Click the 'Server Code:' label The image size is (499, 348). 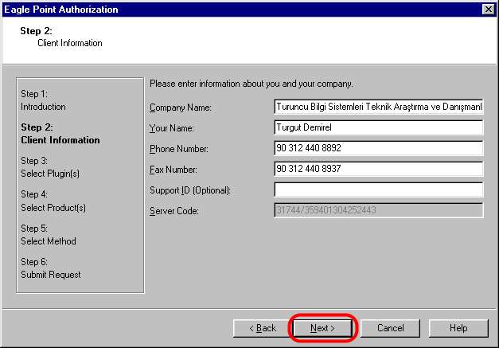tap(174, 211)
